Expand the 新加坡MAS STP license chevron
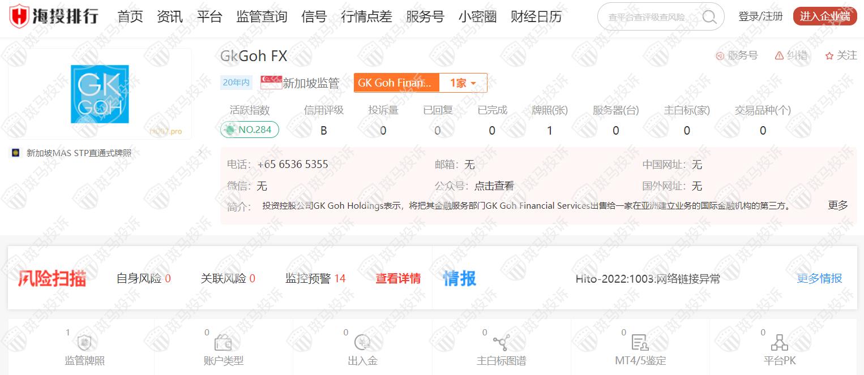864x375 pixels. click(x=200, y=153)
